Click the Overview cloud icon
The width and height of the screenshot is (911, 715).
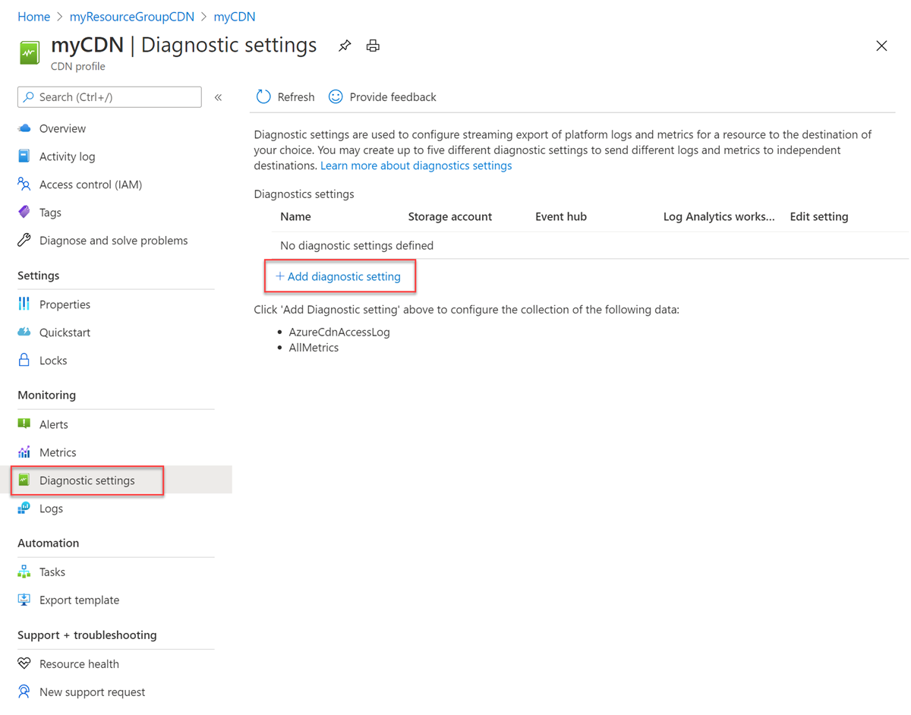pyautogui.click(x=24, y=128)
